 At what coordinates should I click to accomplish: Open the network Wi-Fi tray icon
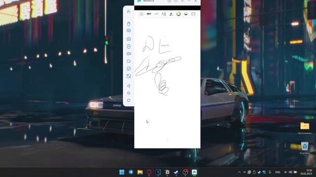[x=285, y=172]
